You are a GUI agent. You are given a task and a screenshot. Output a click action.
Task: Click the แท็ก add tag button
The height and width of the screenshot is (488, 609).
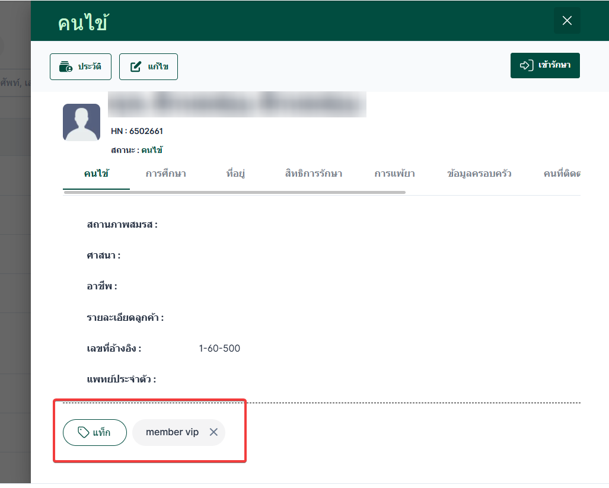click(95, 432)
